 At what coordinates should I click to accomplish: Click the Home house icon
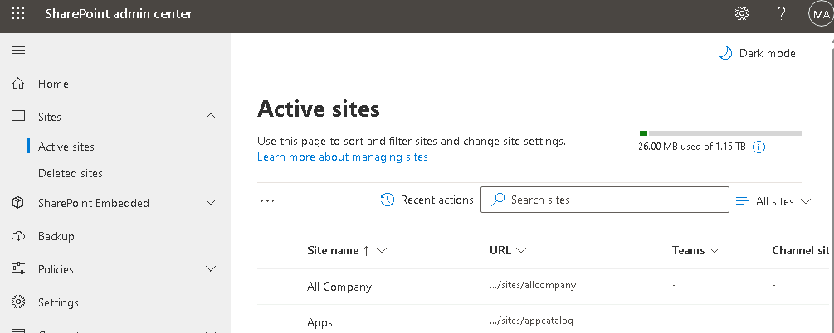point(18,84)
